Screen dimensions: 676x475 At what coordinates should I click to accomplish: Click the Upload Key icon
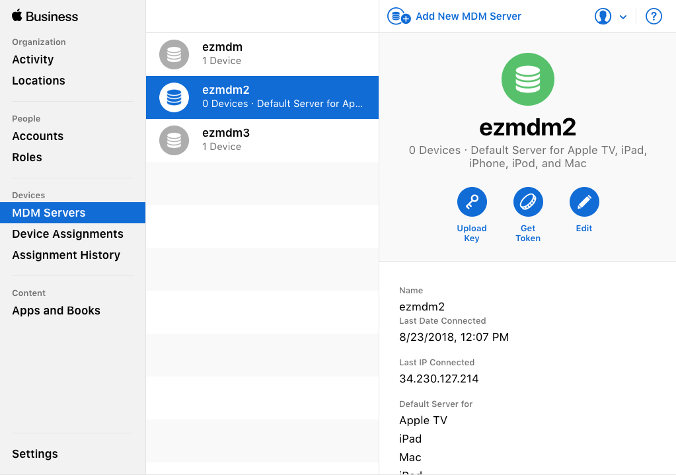point(471,201)
